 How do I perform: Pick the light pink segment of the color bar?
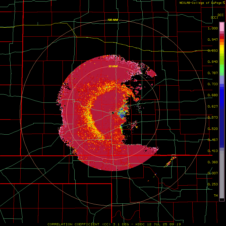point(222,27)
